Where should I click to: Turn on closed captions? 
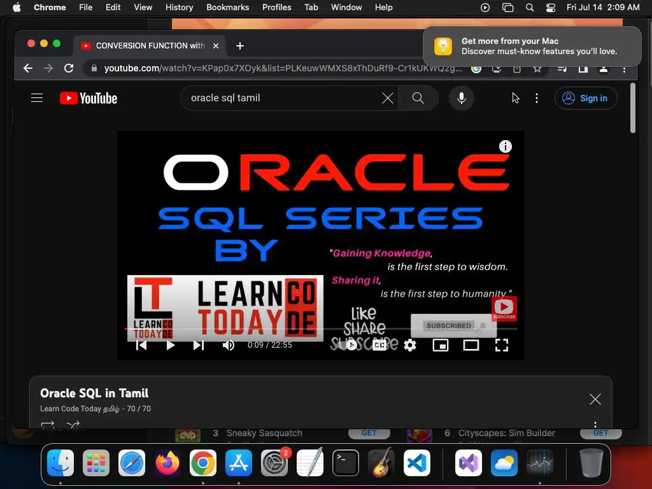379,345
